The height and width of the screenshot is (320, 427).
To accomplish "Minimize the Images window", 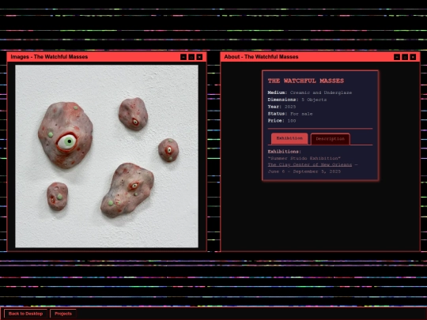I will 183,57.
